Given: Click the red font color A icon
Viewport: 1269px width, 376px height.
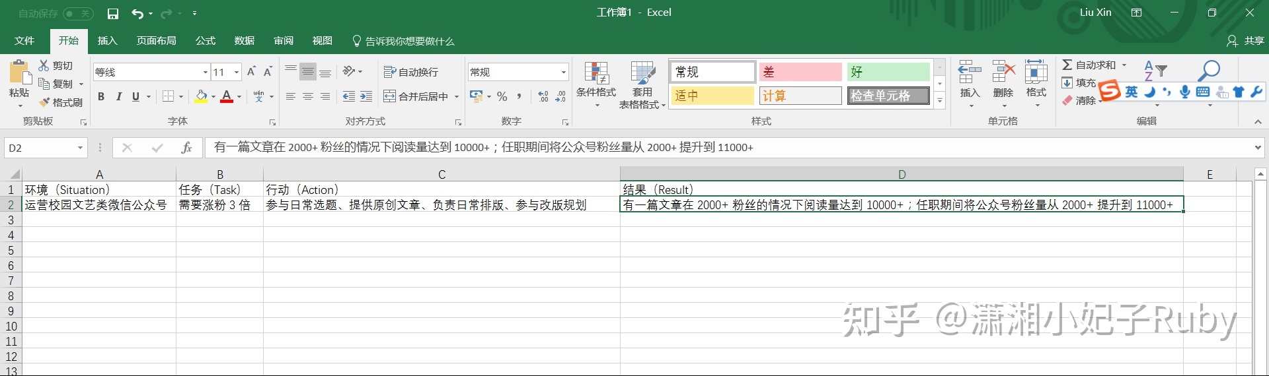Looking at the screenshot, I should coord(227,96).
